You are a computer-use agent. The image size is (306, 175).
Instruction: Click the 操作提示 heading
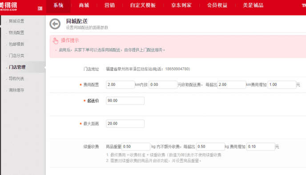[x=70, y=40]
